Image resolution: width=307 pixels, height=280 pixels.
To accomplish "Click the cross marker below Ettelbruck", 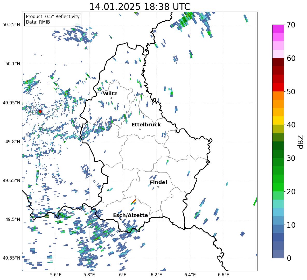I will click(x=140, y=129).
